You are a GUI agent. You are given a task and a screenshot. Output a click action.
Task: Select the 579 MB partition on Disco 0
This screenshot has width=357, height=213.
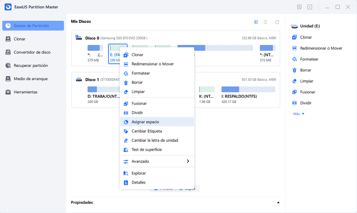[x=95, y=54]
